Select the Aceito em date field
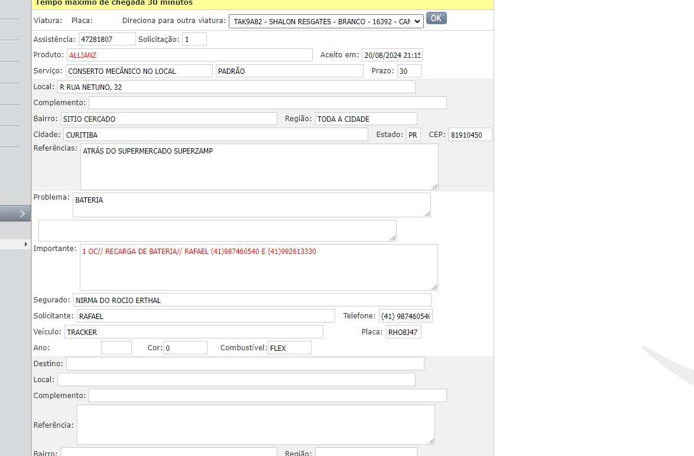 [392, 56]
